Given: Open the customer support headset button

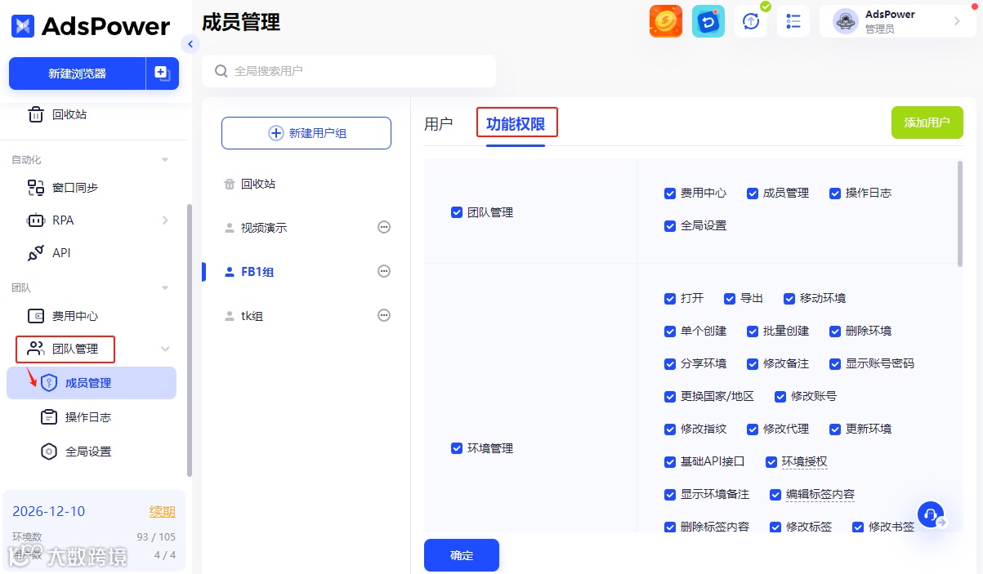Looking at the screenshot, I should click(x=930, y=514).
